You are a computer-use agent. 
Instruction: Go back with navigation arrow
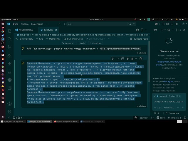coord(59,24)
